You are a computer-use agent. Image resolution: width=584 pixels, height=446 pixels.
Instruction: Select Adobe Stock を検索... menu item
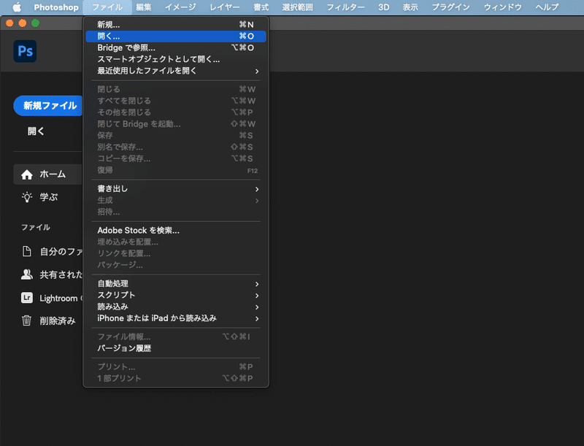tap(176, 231)
